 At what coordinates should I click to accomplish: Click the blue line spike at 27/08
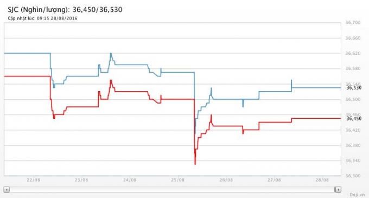pyautogui.click(x=291, y=85)
